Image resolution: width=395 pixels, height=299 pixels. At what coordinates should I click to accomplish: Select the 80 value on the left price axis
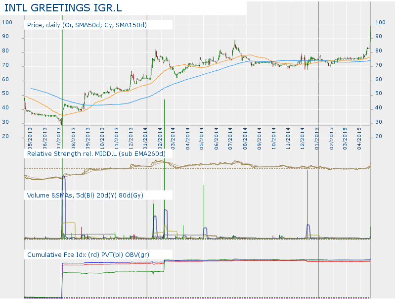5,50
